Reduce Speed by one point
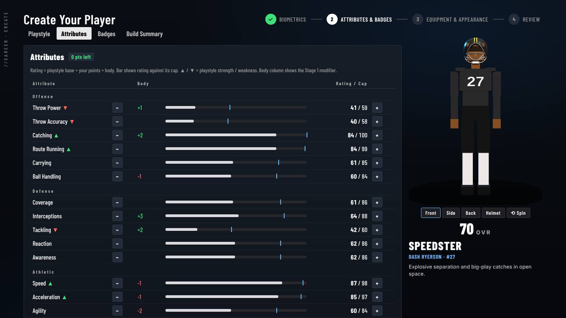Image resolution: width=566 pixels, height=318 pixels. 118,283
